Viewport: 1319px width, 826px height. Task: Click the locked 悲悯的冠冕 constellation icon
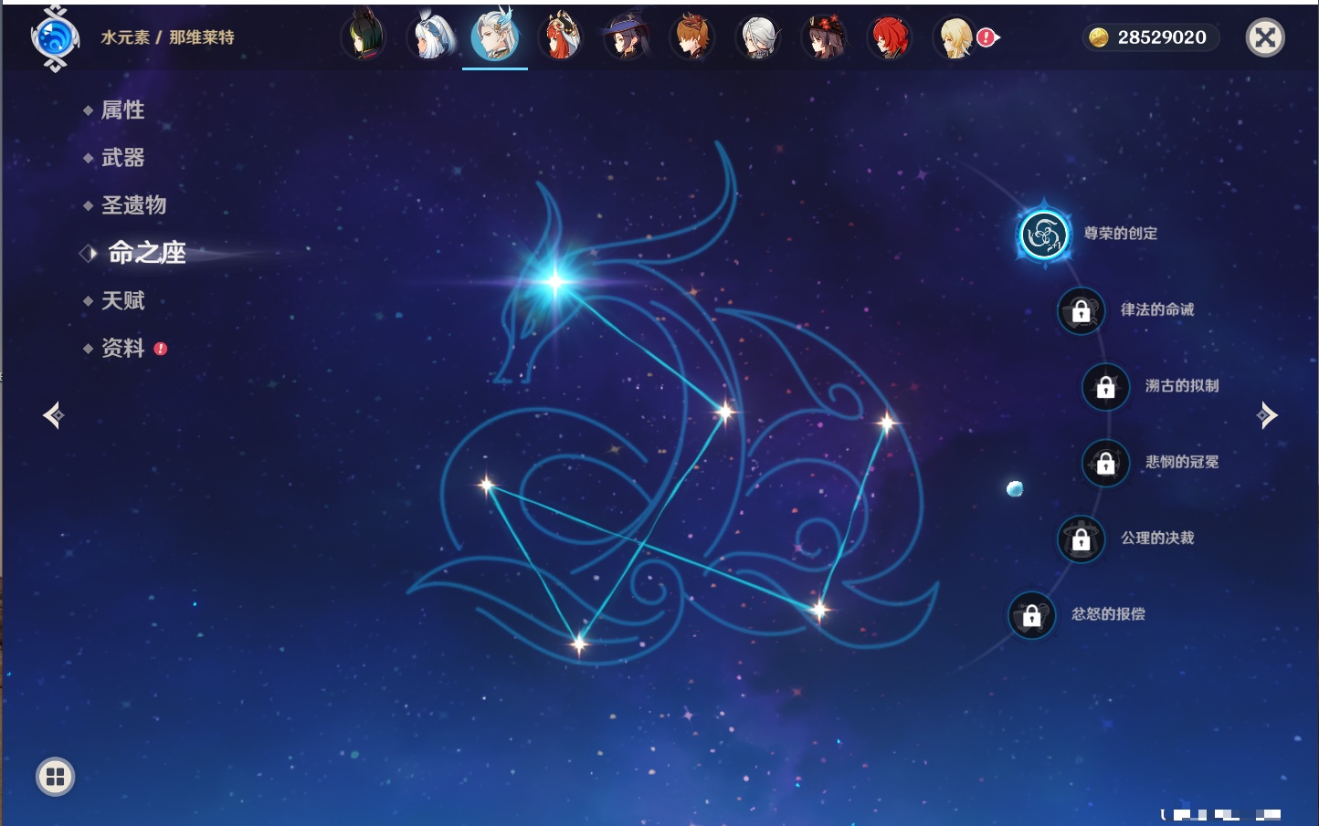(x=1105, y=463)
